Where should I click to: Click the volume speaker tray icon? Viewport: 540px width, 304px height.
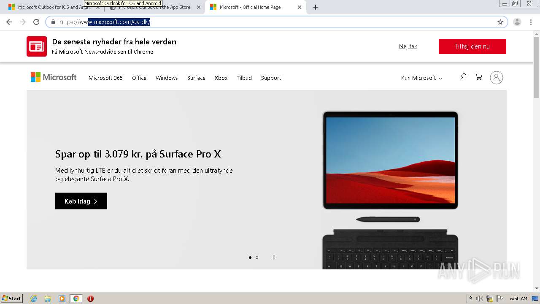coord(480,299)
